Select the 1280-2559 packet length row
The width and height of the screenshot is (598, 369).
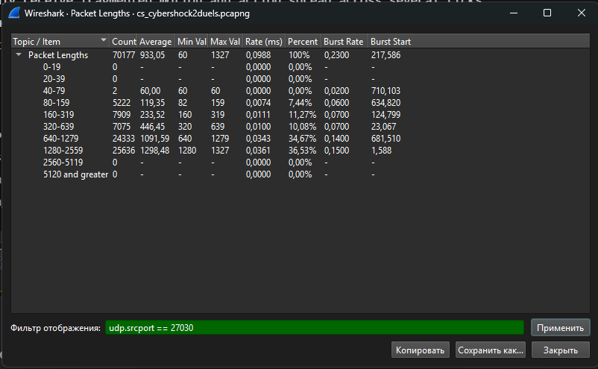click(x=63, y=150)
